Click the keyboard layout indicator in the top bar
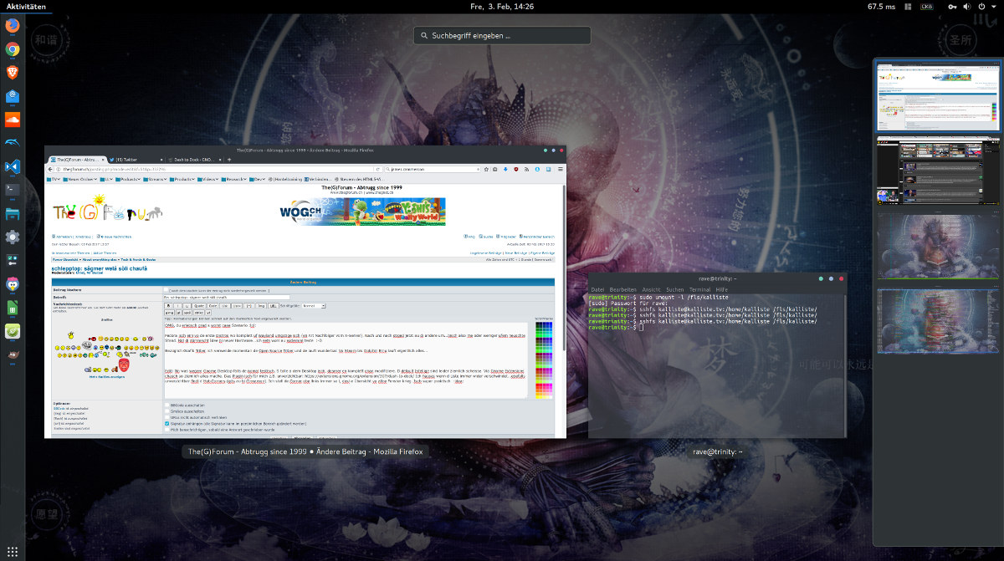 coord(927,6)
